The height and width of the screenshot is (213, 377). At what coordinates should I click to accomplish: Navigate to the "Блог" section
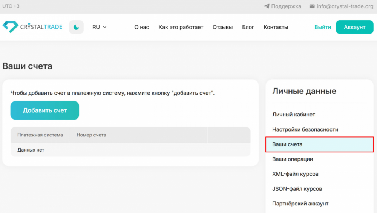[248, 27]
